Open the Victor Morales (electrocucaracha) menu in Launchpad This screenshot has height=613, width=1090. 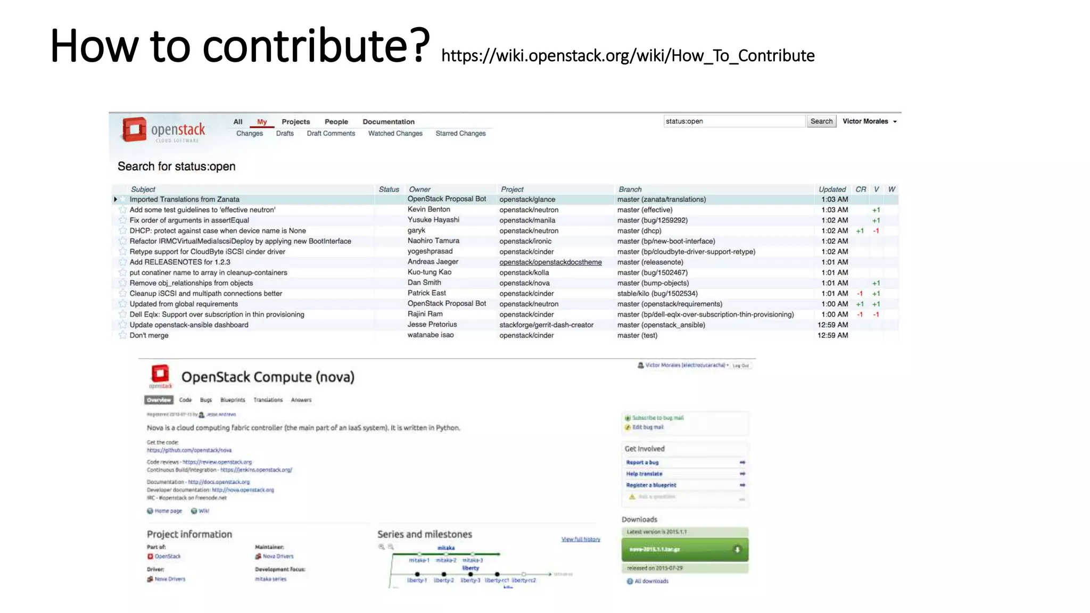pos(687,365)
